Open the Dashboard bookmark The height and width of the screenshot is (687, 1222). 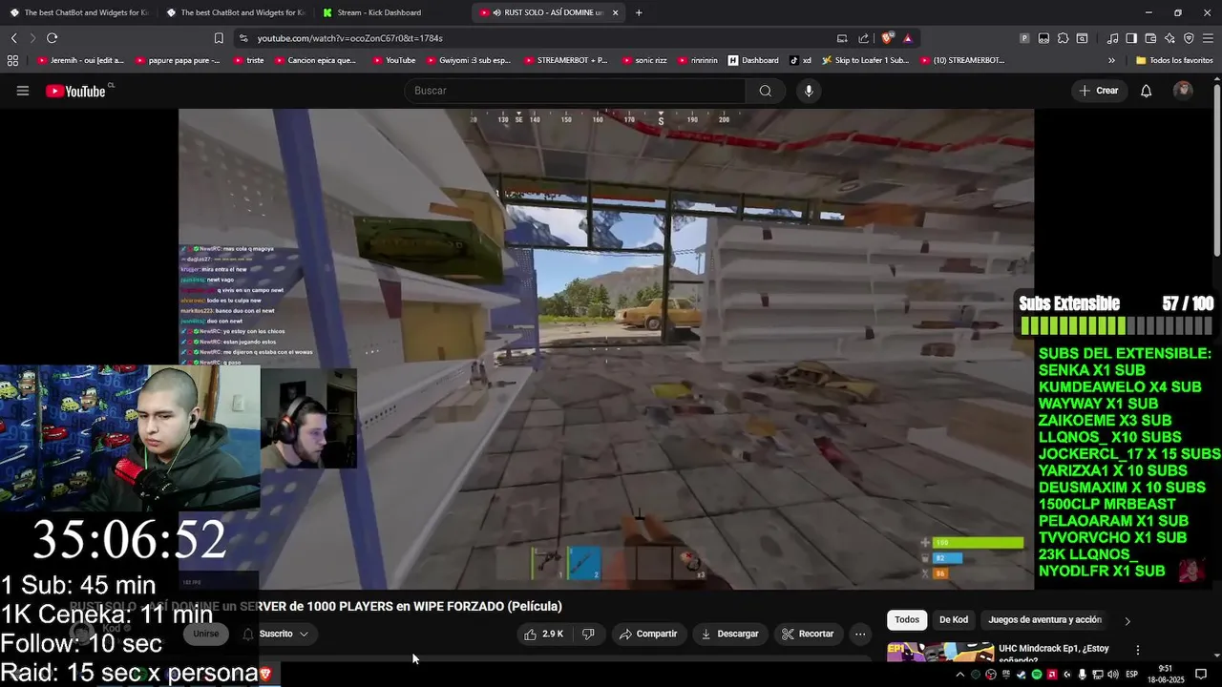(753, 60)
